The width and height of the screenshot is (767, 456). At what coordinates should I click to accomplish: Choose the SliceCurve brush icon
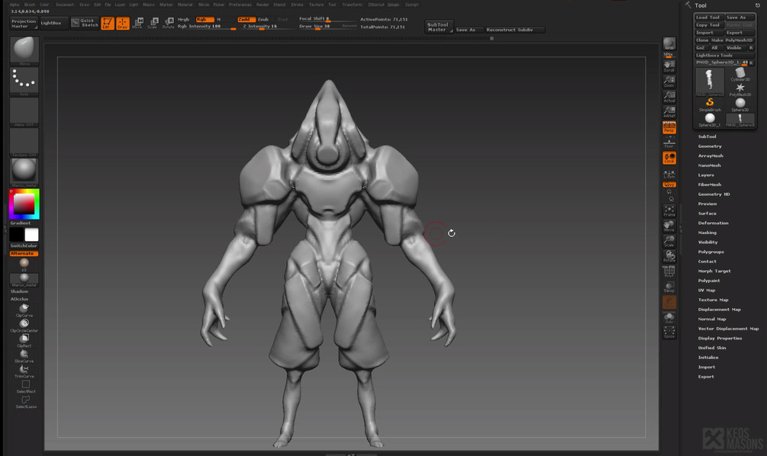[24, 356]
